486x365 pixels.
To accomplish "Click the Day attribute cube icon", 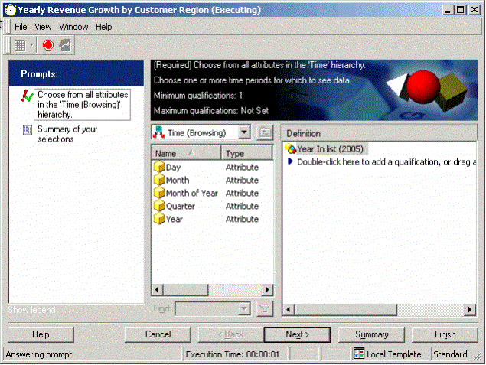I will tap(159, 168).
